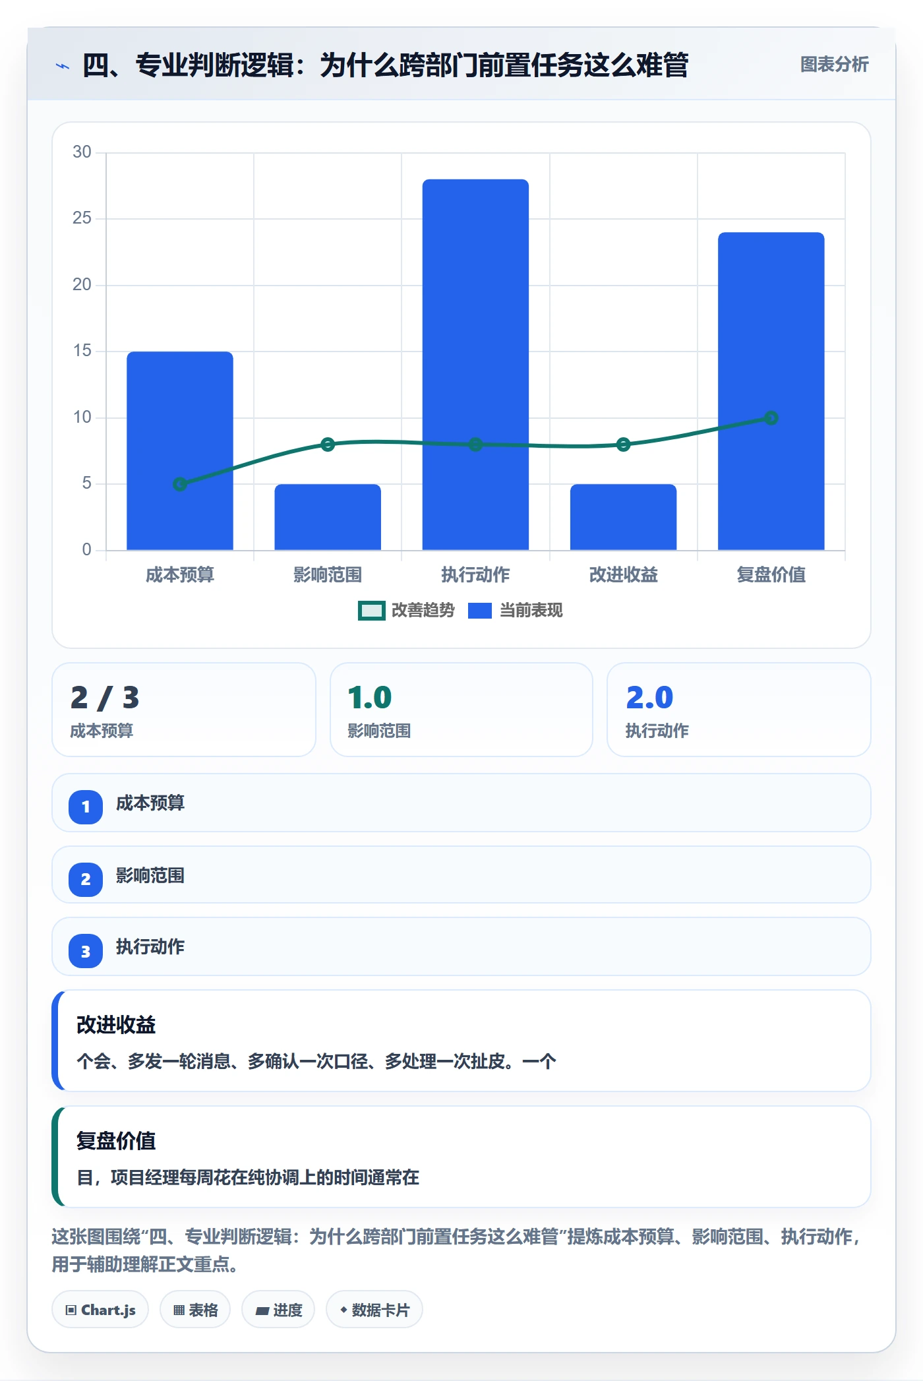Click the 改善趋势 legend text
This screenshot has height=1381, width=923.
(423, 611)
